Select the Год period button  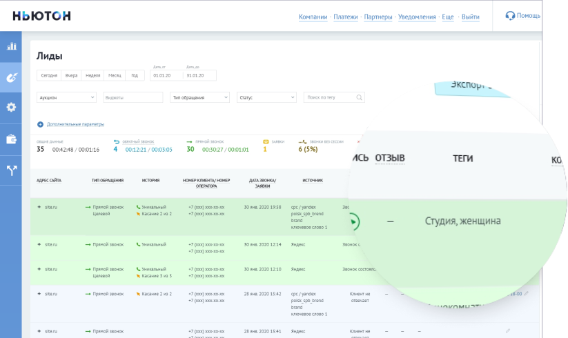click(135, 75)
